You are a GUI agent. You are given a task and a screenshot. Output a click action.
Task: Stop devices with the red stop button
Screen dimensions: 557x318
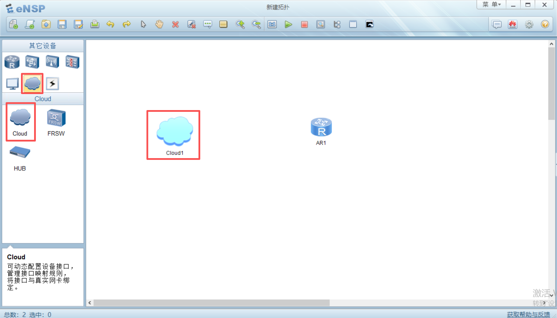click(x=304, y=24)
